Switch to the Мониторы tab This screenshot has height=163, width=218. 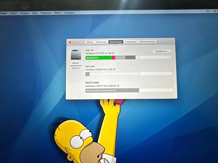[101, 42]
